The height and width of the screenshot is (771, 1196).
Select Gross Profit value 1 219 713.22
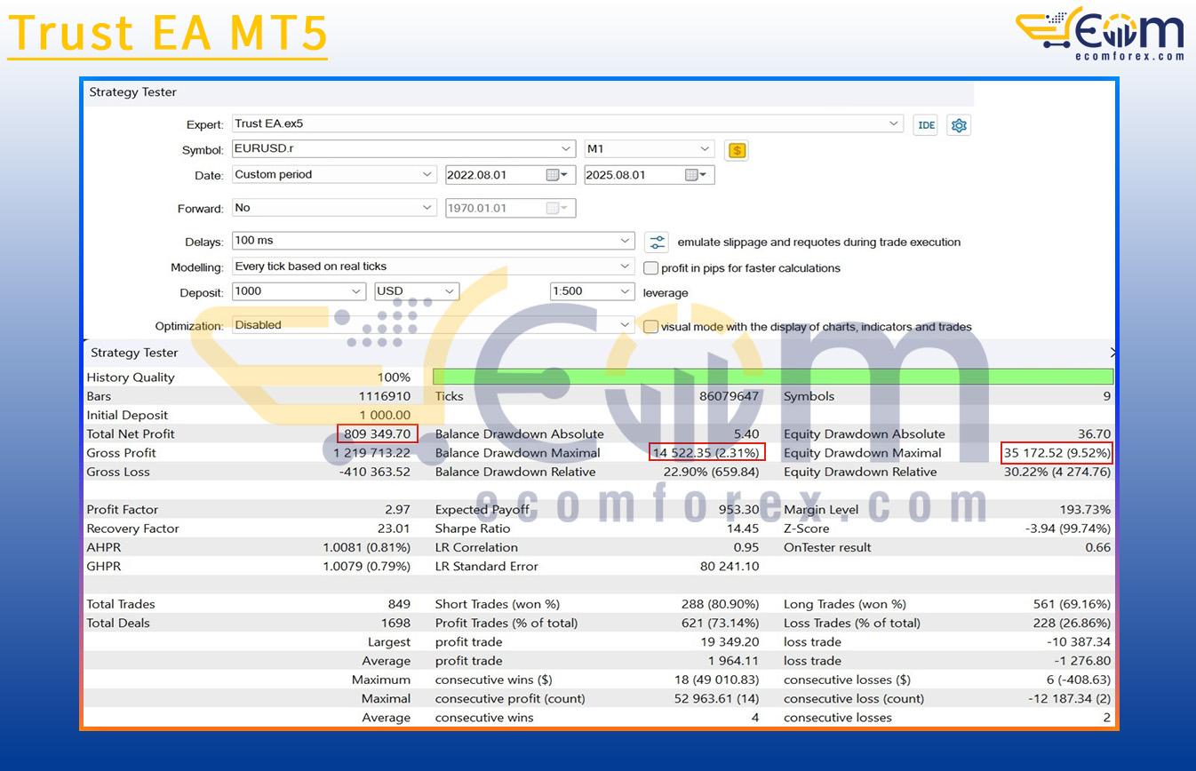coord(366,453)
